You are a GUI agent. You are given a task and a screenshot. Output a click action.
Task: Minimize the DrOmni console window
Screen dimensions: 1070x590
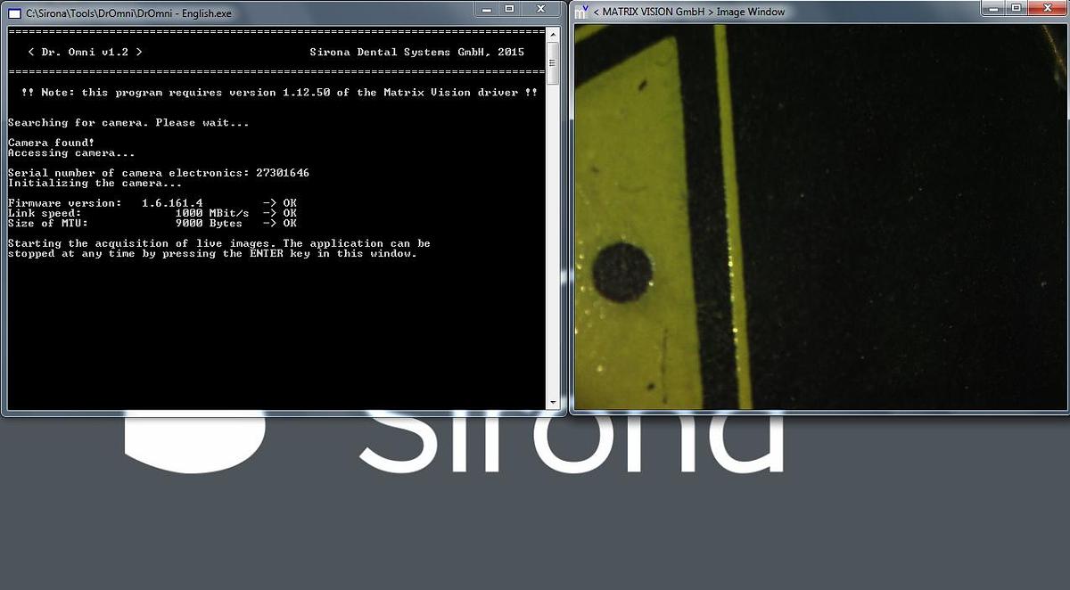(x=487, y=8)
